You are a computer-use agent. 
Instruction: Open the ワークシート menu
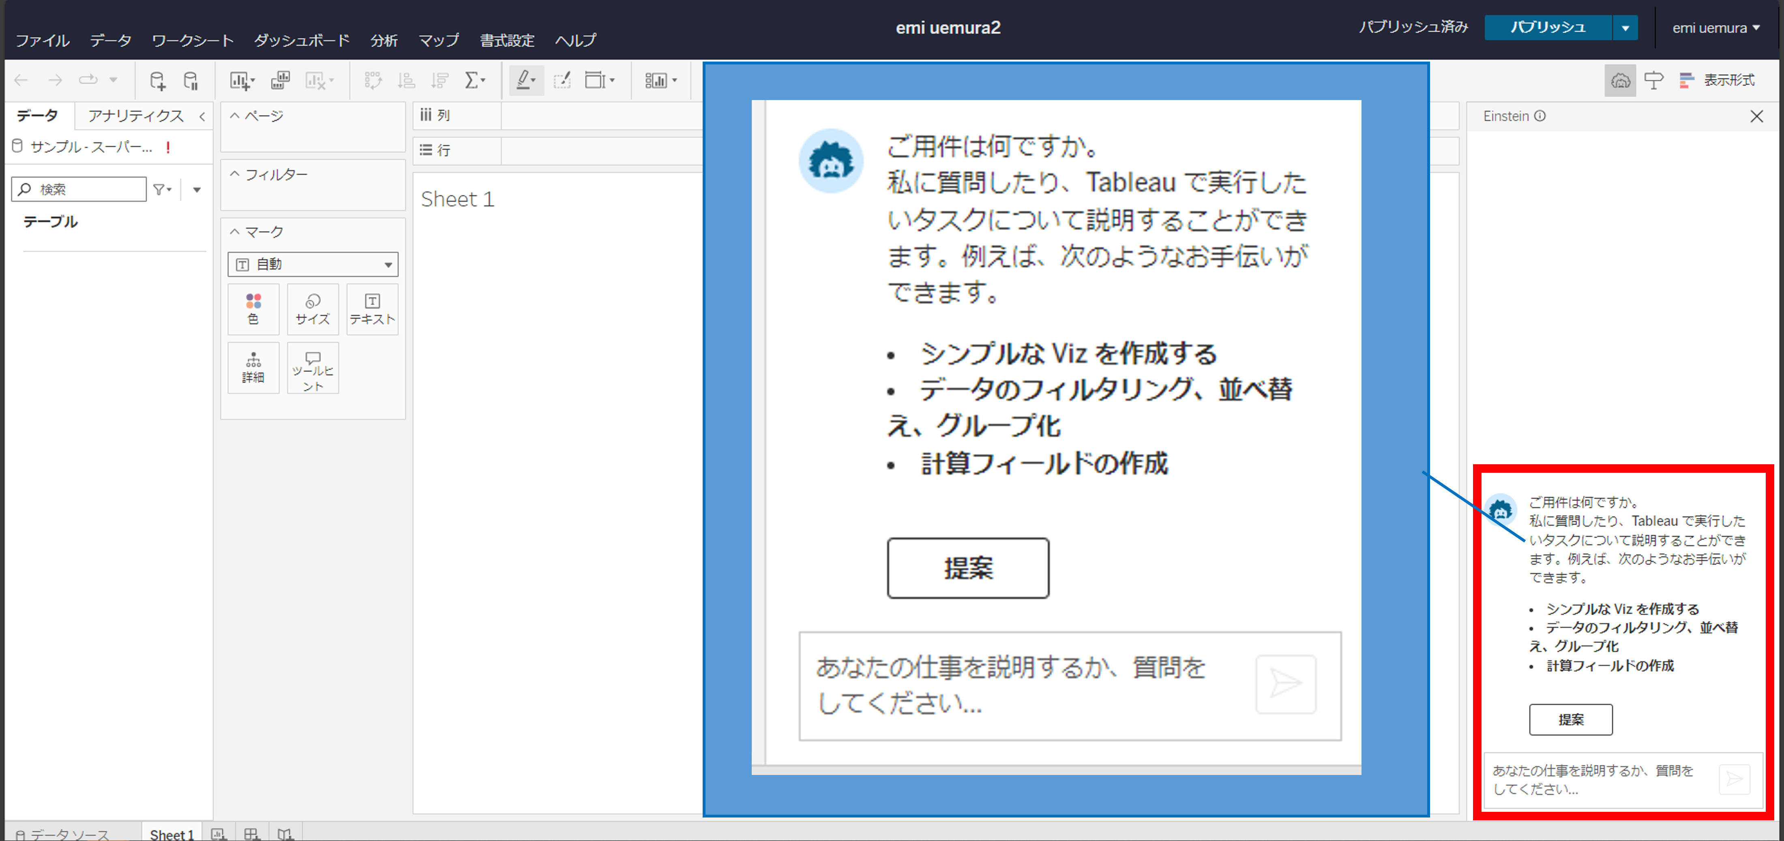[193, 40]
